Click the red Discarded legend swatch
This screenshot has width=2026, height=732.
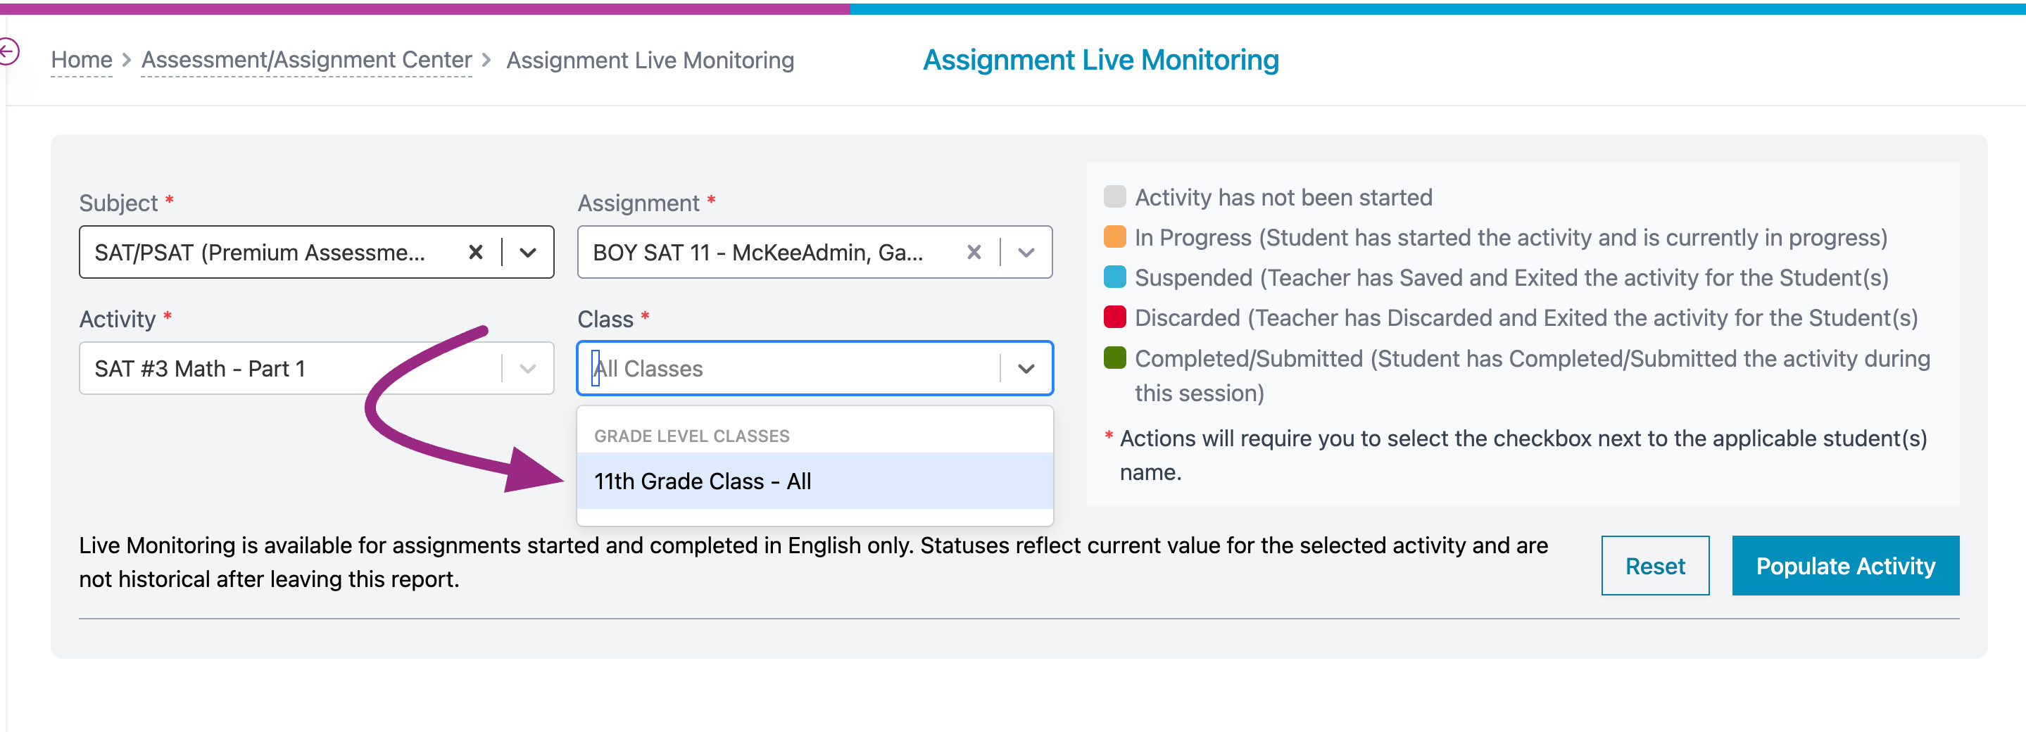tap(1114, 317)
